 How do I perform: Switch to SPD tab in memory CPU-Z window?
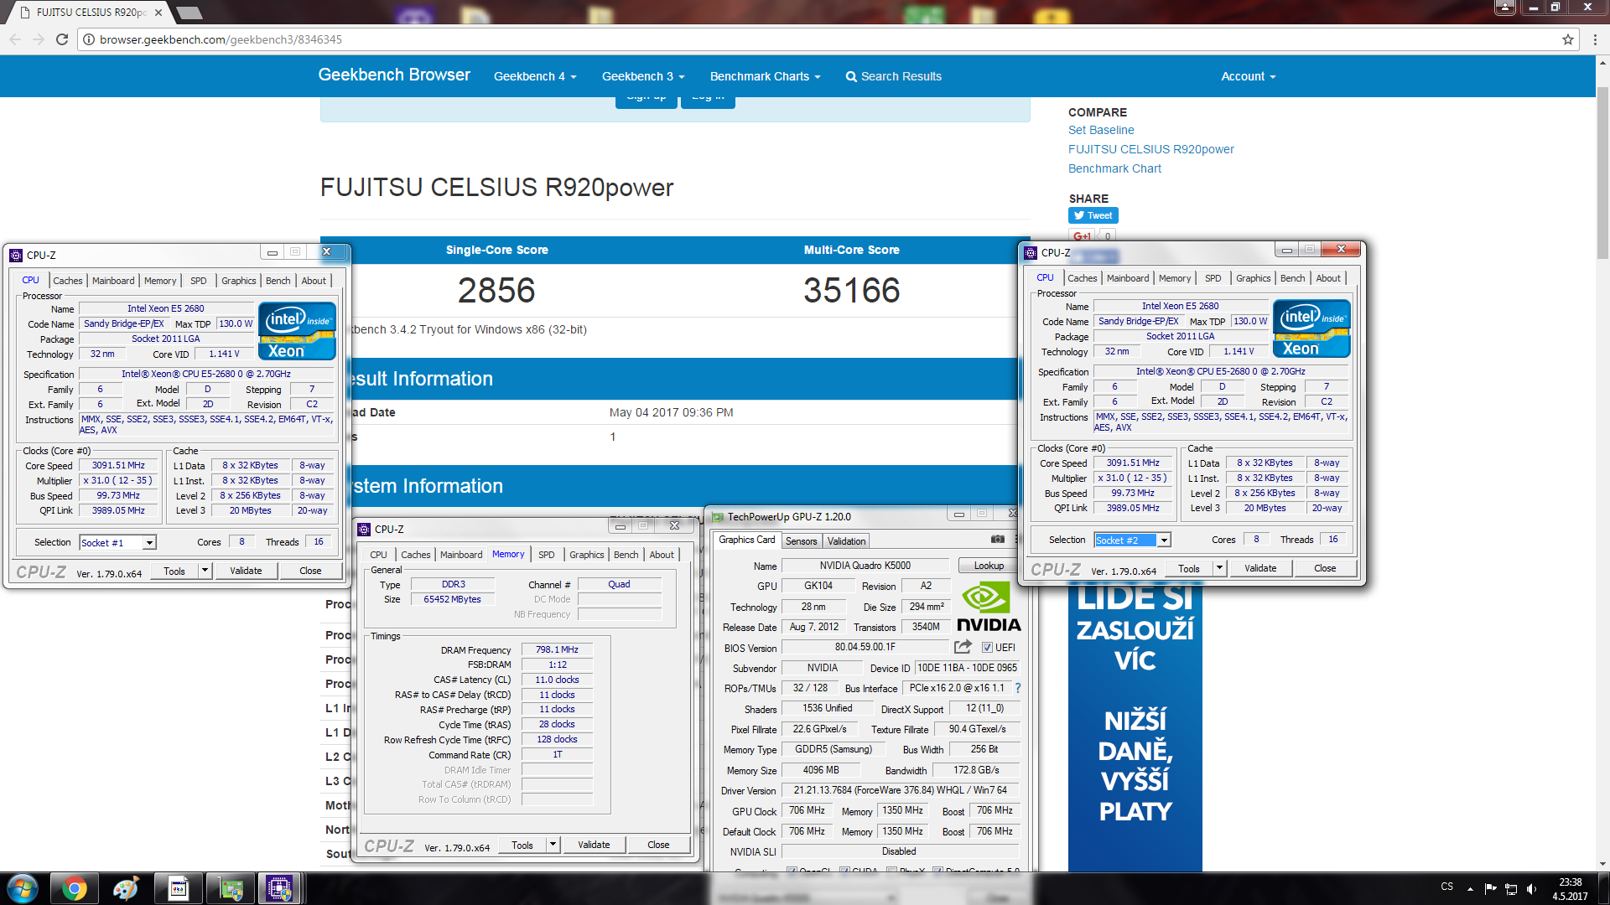pos(547,555)
